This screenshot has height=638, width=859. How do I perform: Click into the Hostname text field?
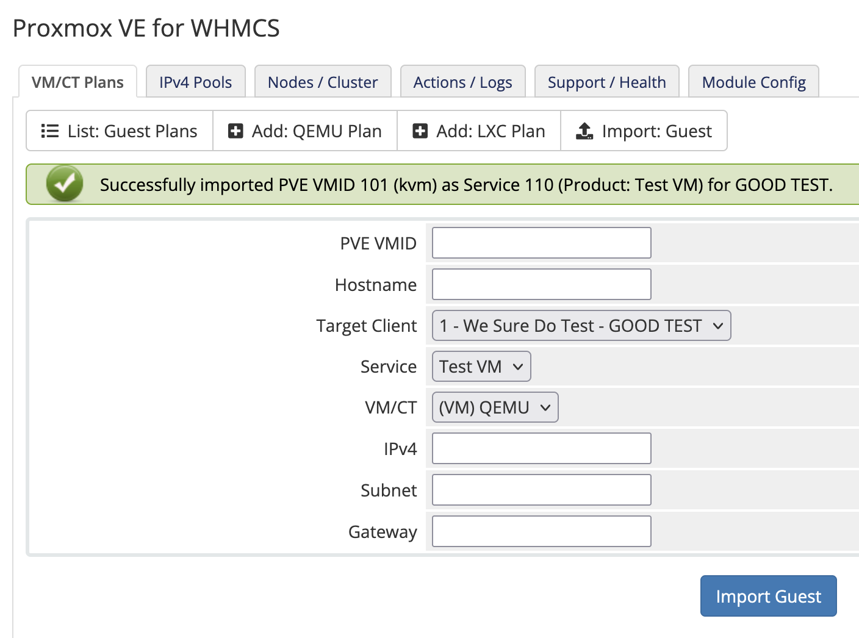pos(542,284)
